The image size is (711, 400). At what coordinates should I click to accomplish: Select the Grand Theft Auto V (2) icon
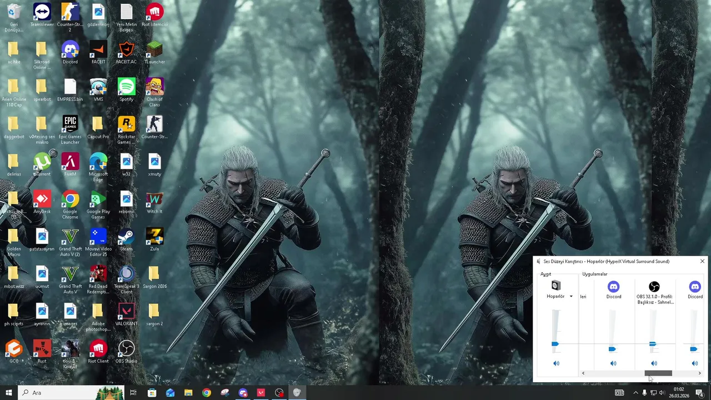(70, 242)
